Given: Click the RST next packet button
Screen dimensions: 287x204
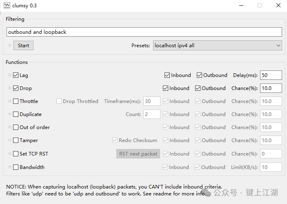Looking at the screenshot, I should [138, 154].
